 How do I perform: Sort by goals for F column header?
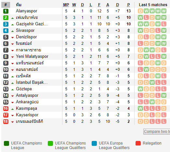point(99,5)
